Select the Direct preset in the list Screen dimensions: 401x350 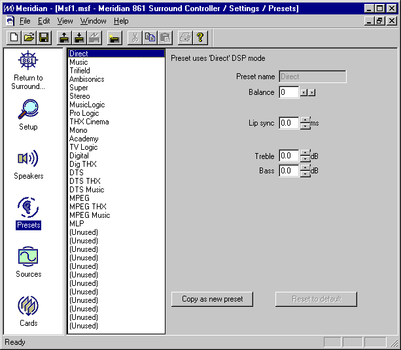coord(116,54)
